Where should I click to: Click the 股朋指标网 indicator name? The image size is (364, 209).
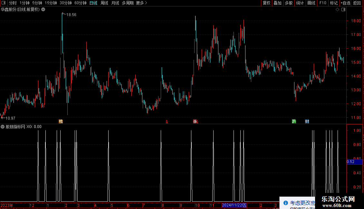[15, 127]
